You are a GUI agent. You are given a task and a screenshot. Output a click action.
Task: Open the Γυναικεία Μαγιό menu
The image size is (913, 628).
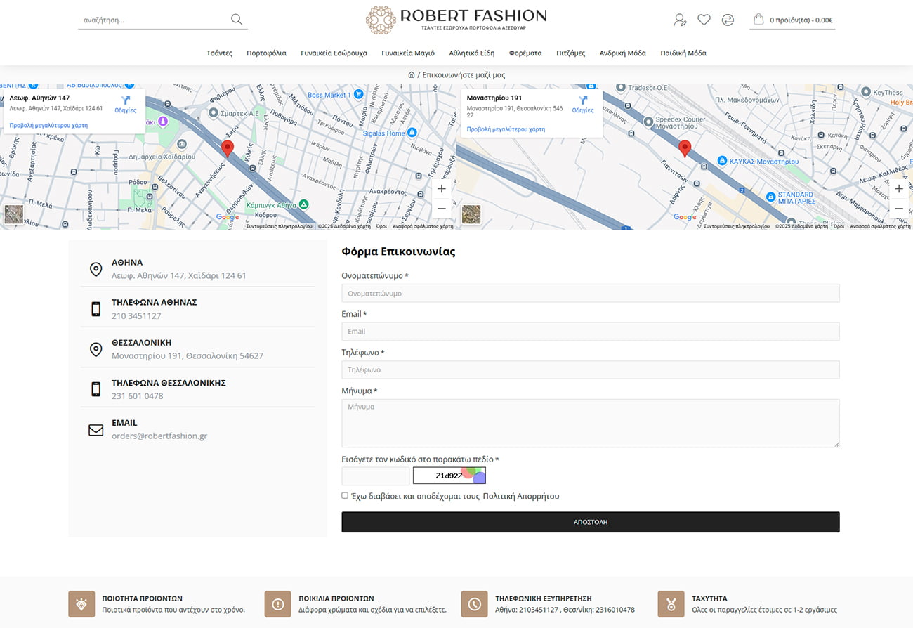coord(408,53)
